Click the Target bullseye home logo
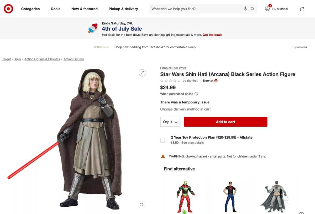This screenshot has height=214, width=315. (x=8, y=8)
